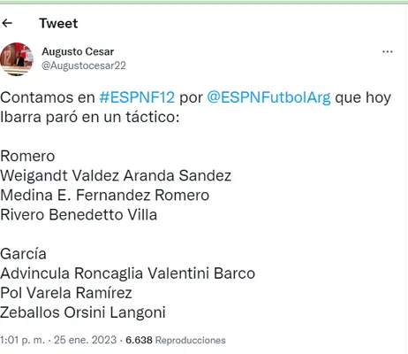Open the Augusto Cesar display name
408x354 pixels.
(78, 51)
